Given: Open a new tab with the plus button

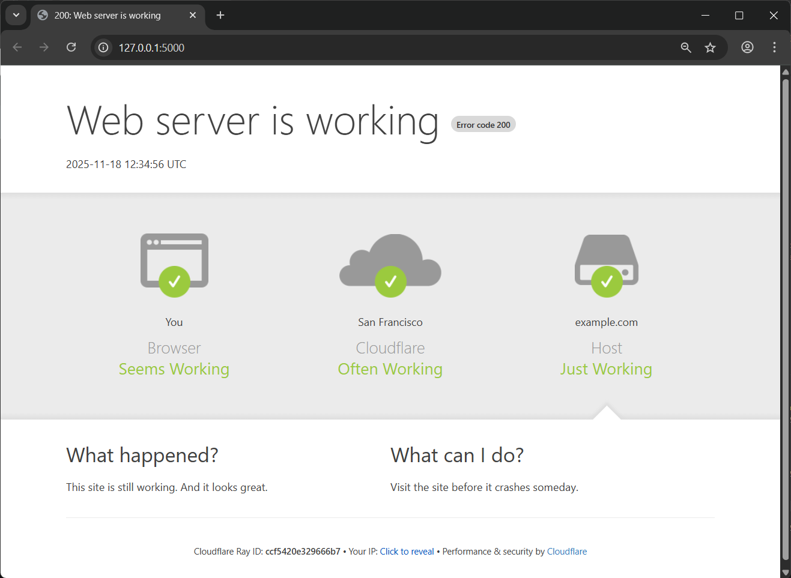Looking at the screenshot, I should [220, 15].
